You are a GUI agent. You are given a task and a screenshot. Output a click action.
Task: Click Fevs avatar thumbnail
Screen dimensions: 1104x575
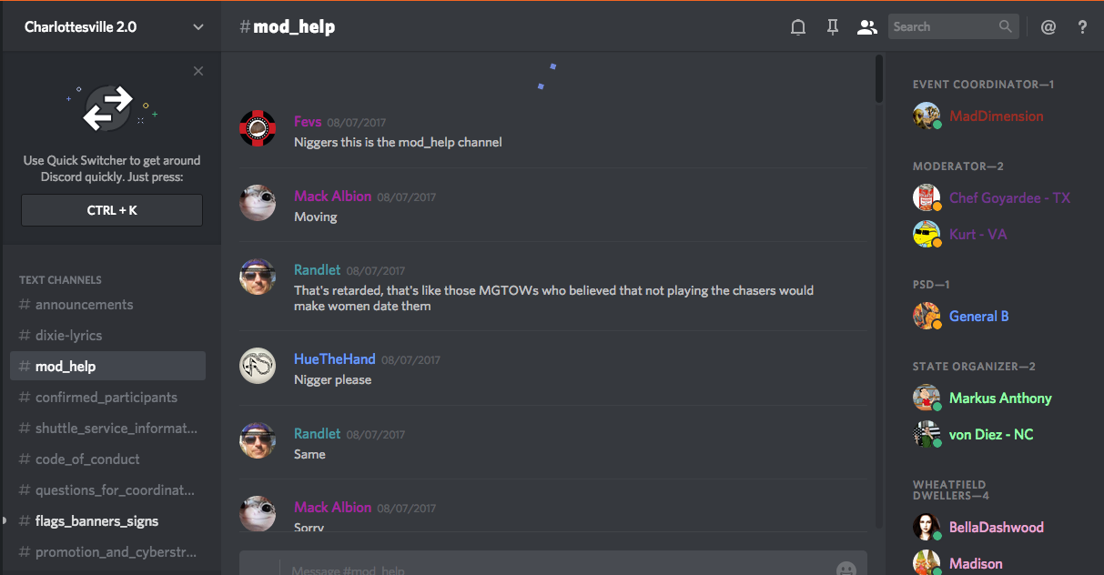[x=258, y=128]
